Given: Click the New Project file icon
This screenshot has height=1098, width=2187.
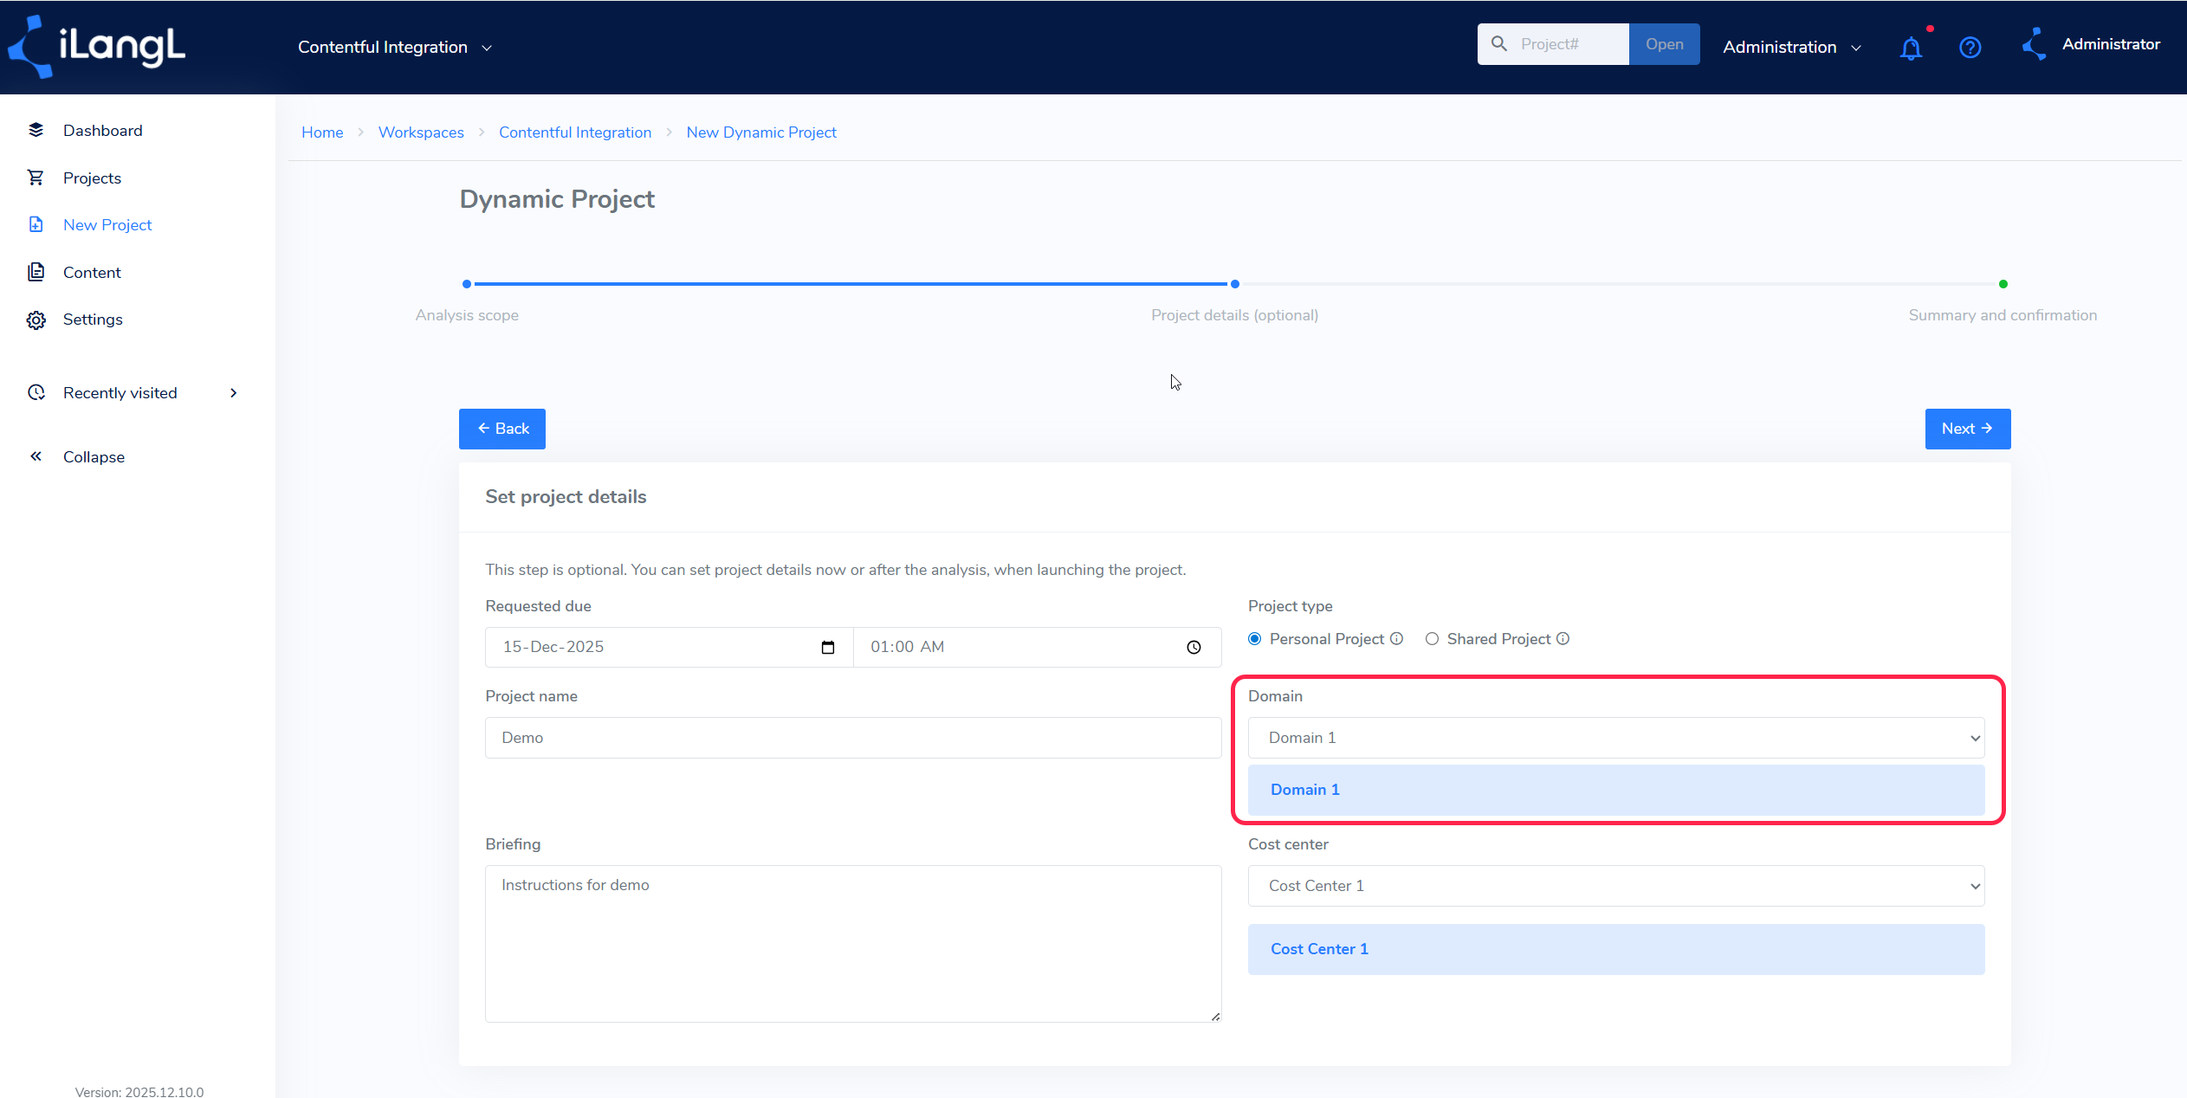Looking at the screenshot, I should tap(36, 224).
